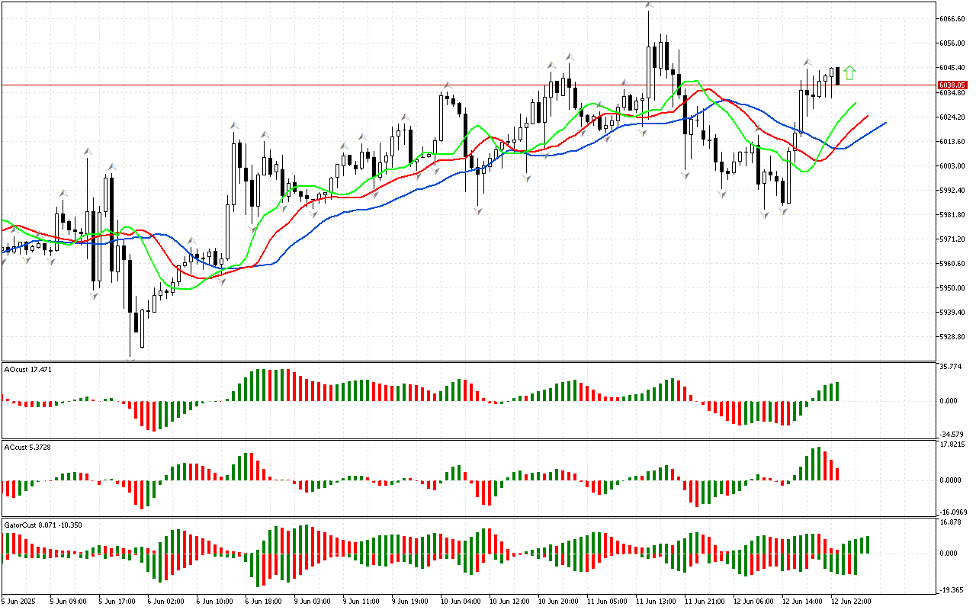Select the up fractal left of the green arrow
976x610 pixels.
[806, 61]
